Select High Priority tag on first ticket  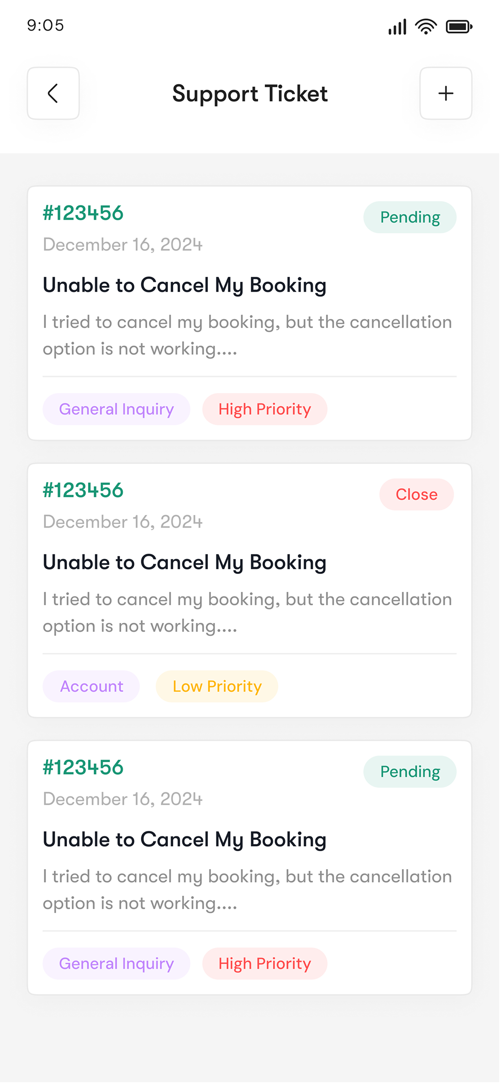(264, 409)
